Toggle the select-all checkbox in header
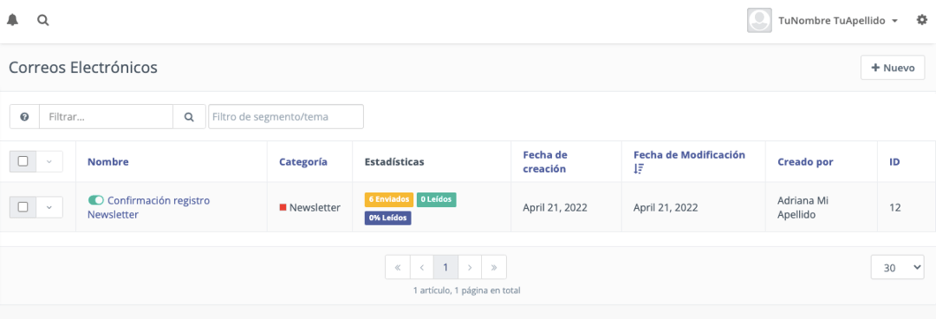The height and width of the screenshot is (319, 936). pos(23,161)
